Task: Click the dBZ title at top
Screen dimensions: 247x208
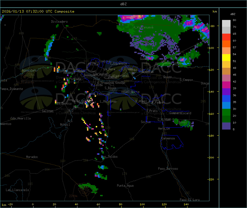Action: pyautogui.click(x=123, y=4)
